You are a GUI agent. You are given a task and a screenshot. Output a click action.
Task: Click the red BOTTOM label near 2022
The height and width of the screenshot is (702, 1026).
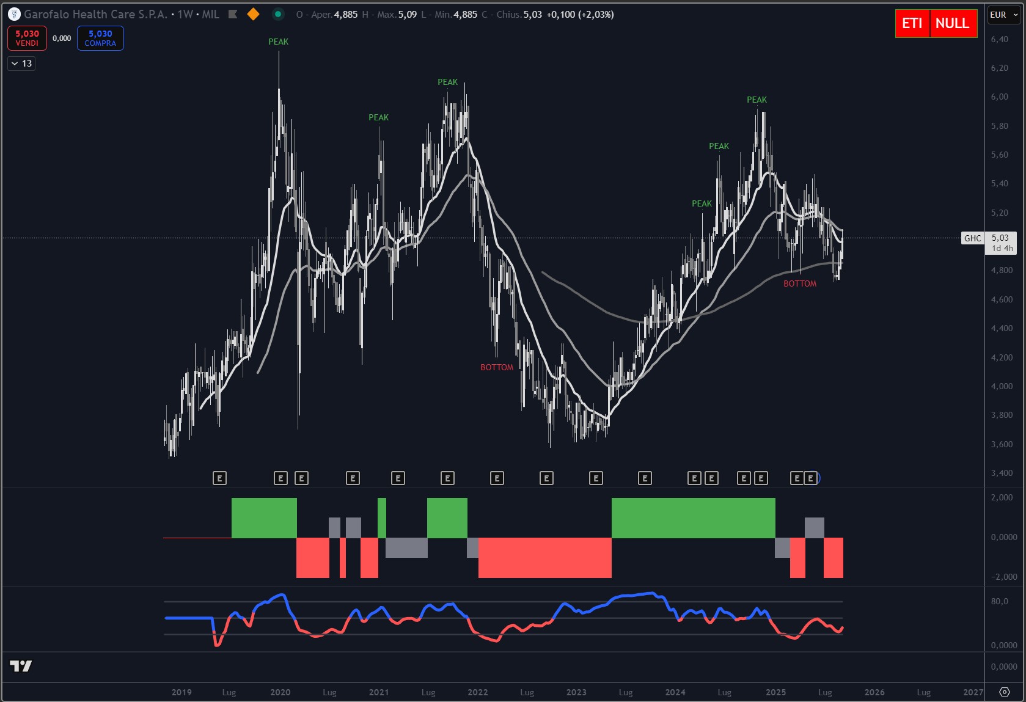[x=497, y=367]
